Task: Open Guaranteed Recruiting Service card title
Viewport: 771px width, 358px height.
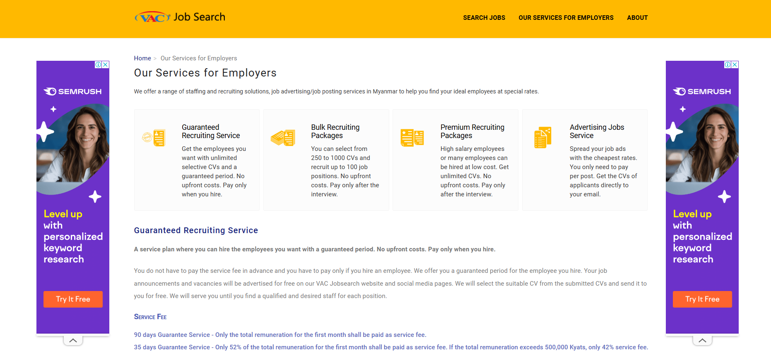Action: point(211,131)
